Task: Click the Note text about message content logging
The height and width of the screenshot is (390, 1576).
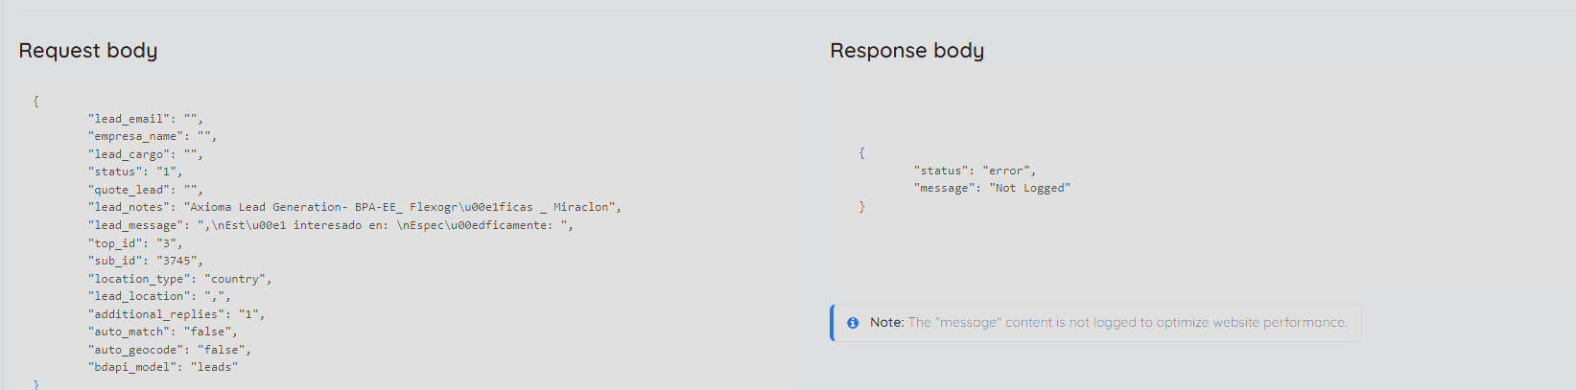Action: coord(1109,323)
